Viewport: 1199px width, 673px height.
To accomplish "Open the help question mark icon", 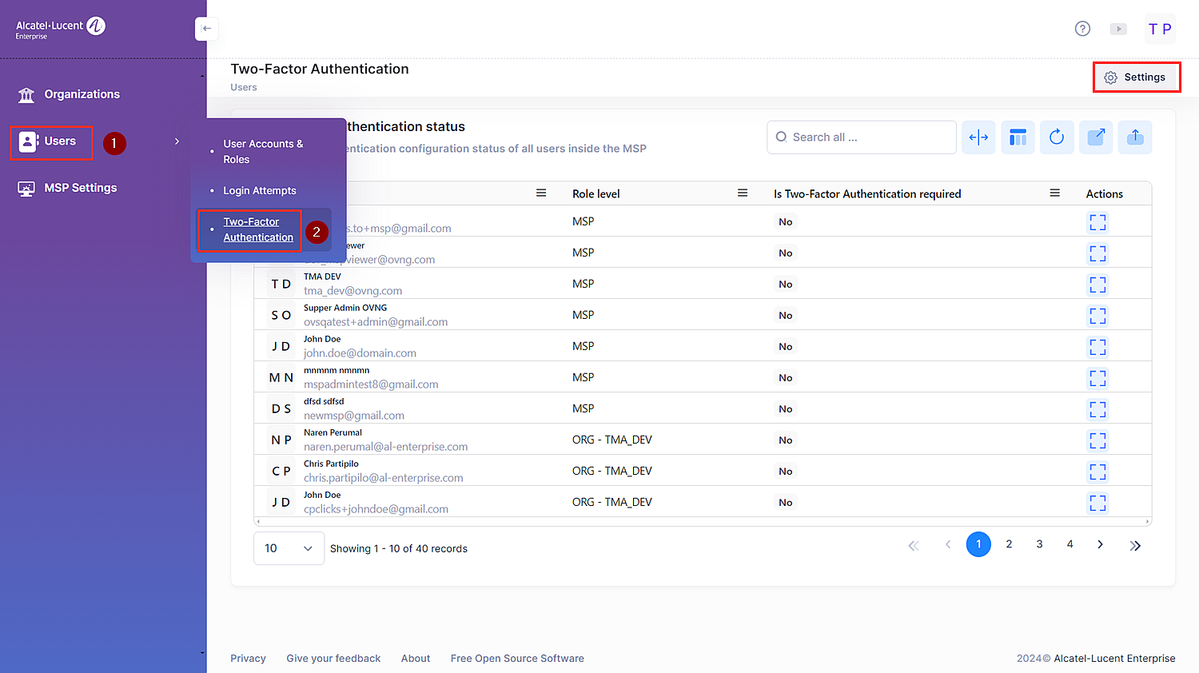I will (x=1082, y=29).
